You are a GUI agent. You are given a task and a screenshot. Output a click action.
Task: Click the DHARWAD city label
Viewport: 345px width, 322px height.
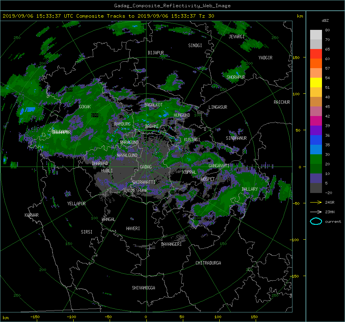click(100, 163)
